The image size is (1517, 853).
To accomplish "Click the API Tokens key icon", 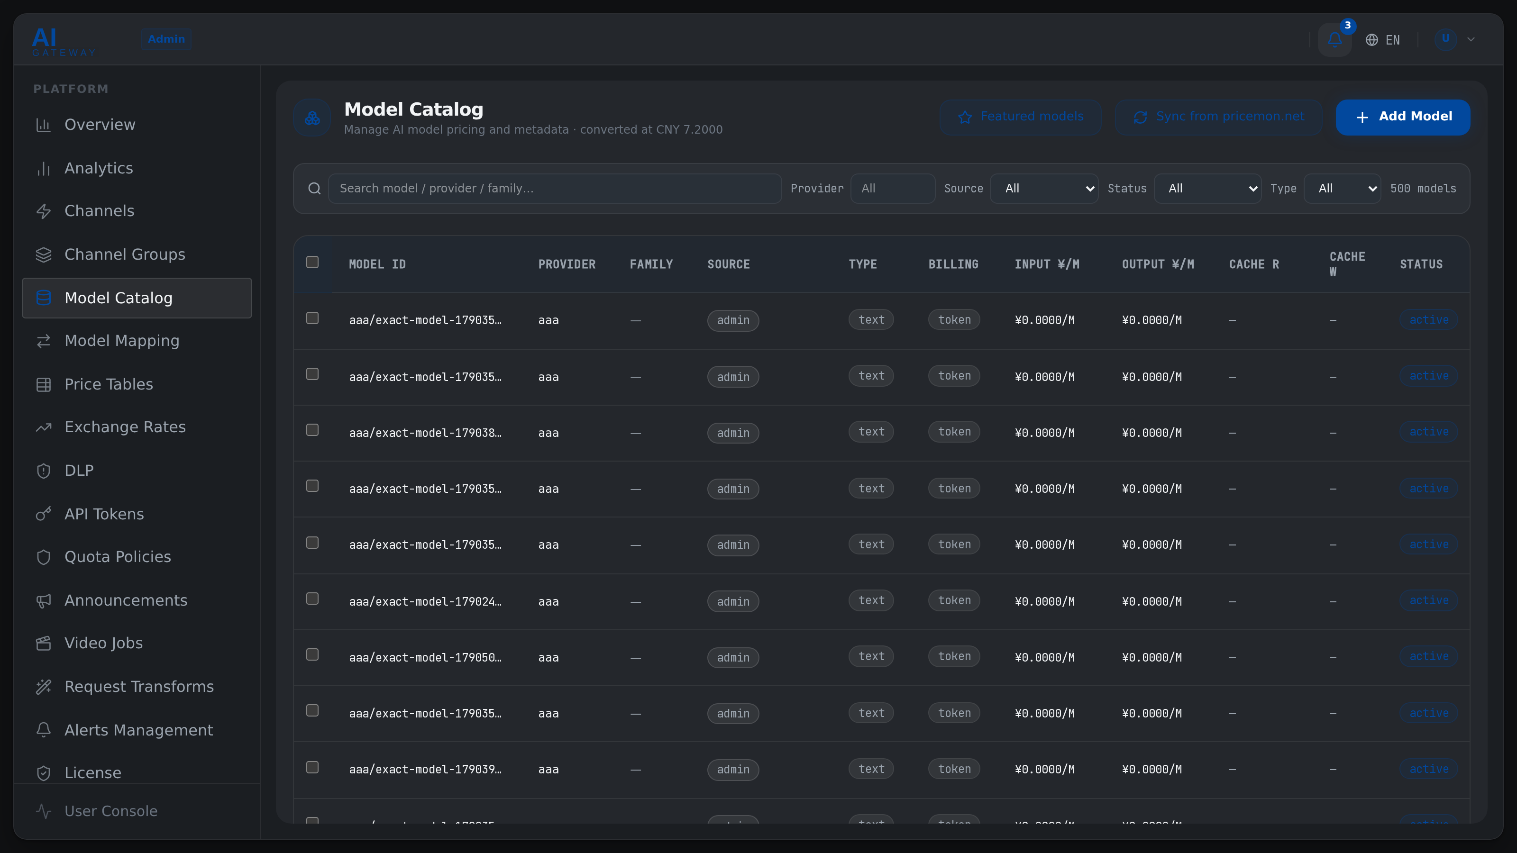I will [44, 514].
